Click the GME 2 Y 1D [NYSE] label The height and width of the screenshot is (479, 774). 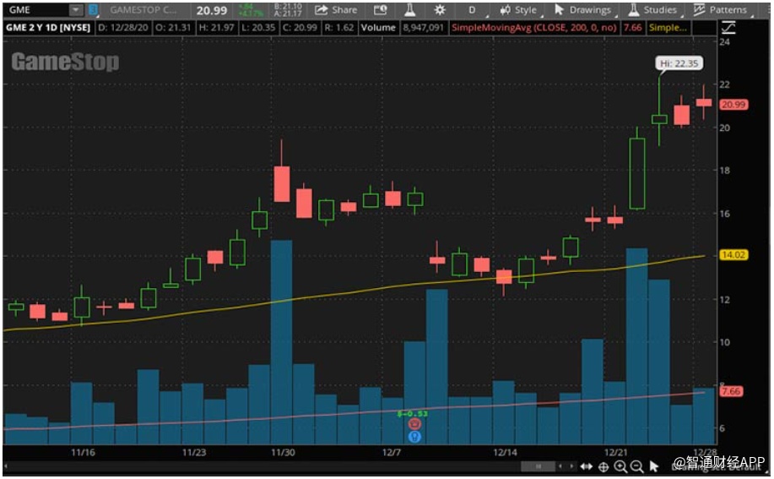tap(48, 28)
